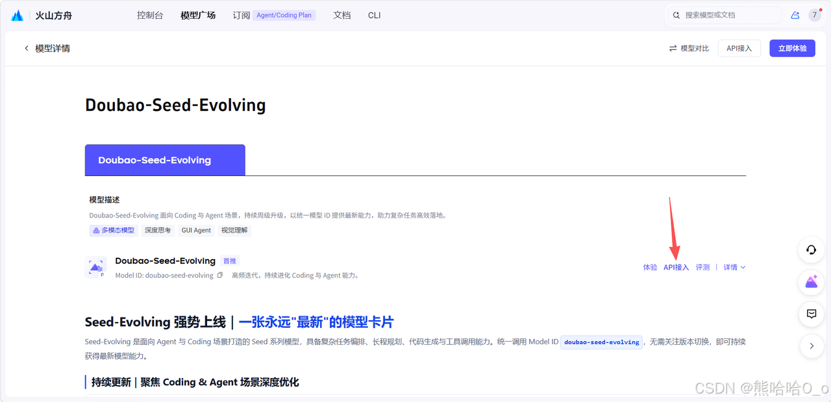This screenshot has width=831, height=402.
Task: Click the 体验 link in model row
Action: (650, 267)
